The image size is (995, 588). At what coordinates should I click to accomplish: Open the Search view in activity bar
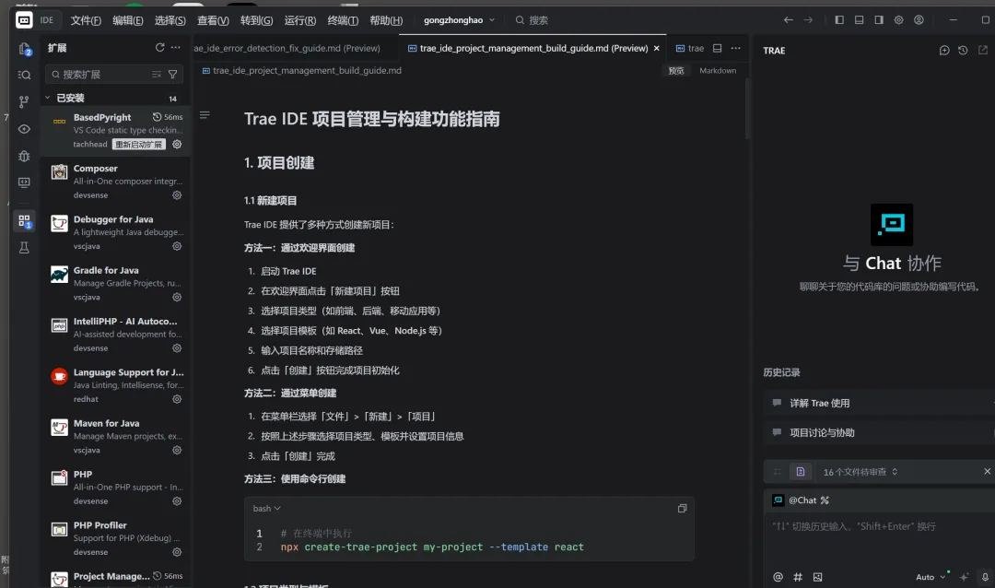tap(24, 75)
